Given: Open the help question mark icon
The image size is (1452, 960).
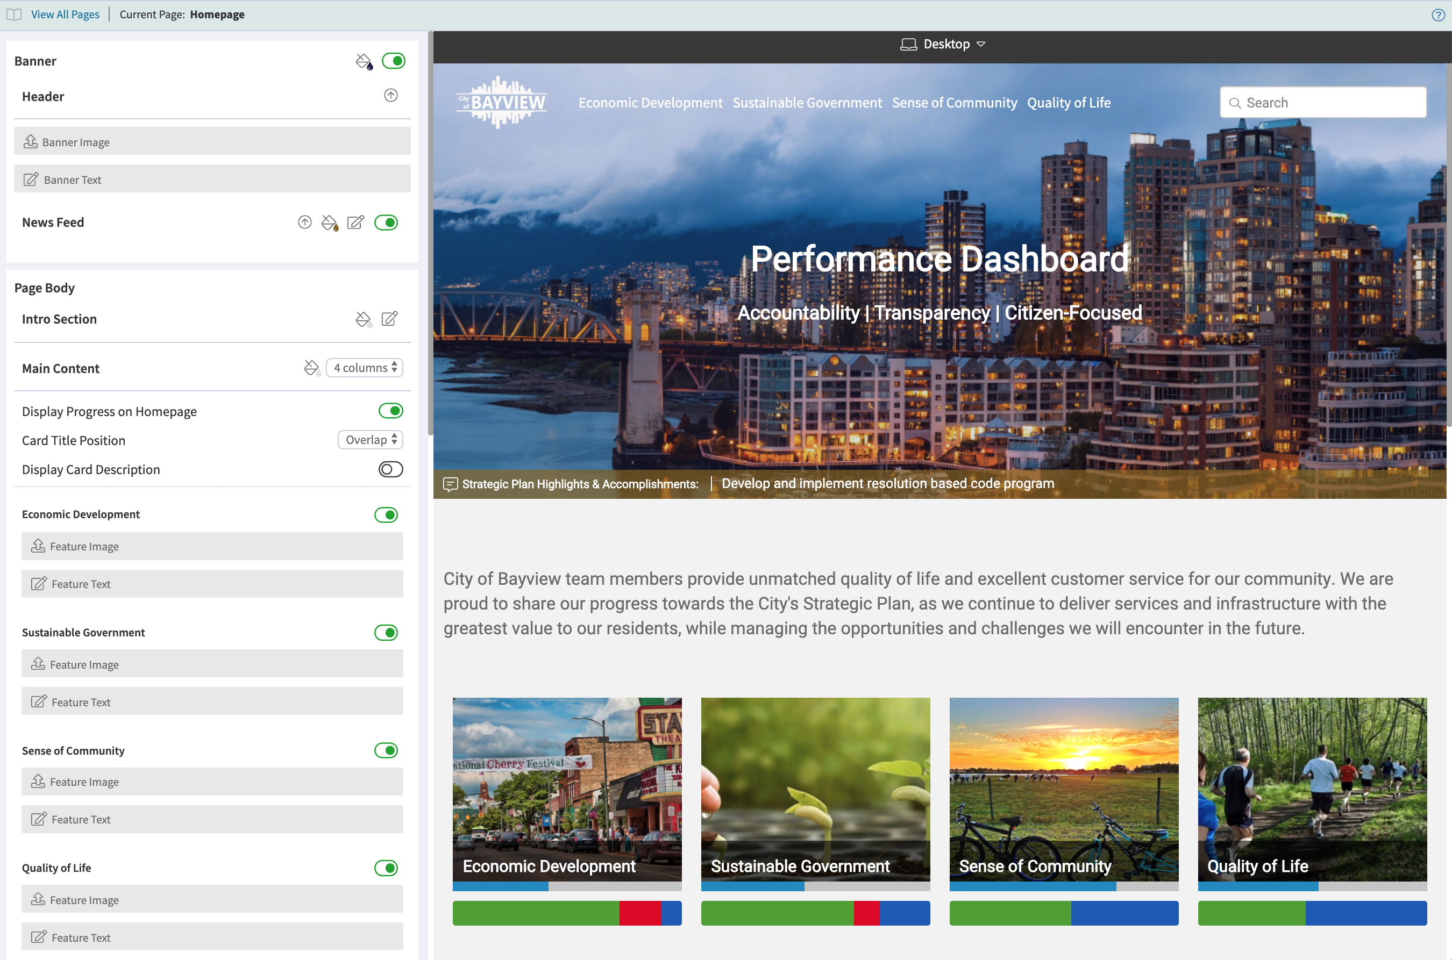Looking at the screenshot, I should [1438, 15].
